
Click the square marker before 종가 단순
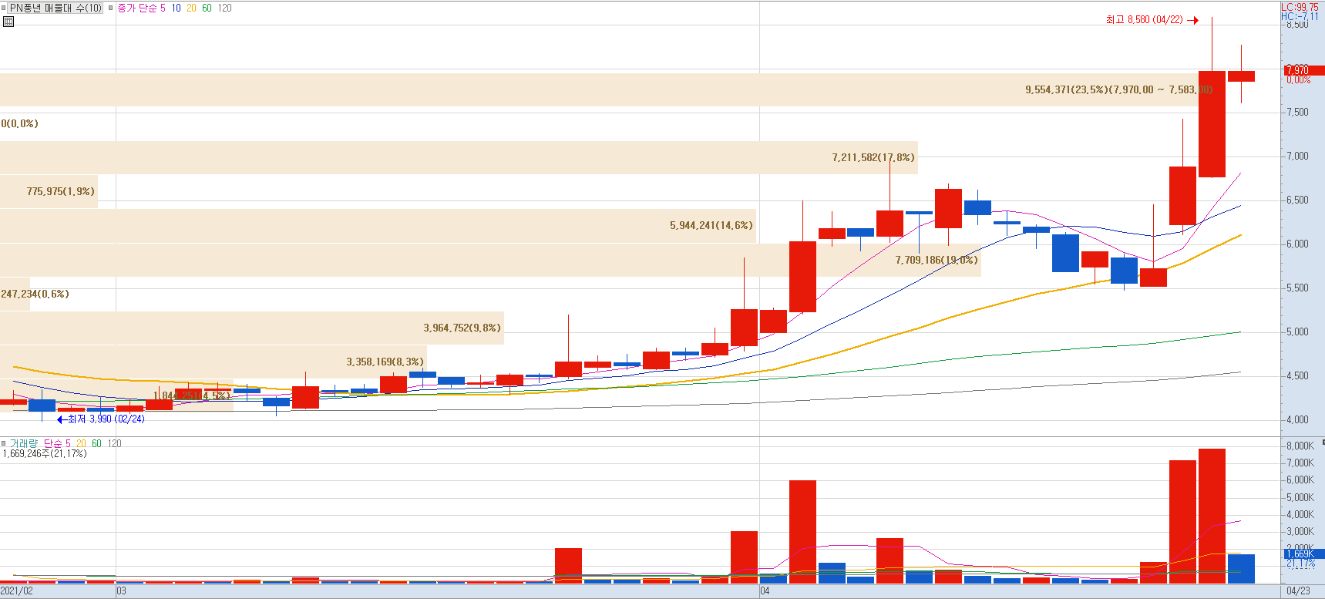(x=111, y=8)
